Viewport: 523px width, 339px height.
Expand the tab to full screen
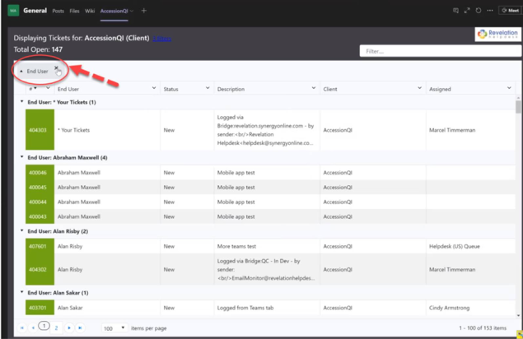tap(467, 11)
